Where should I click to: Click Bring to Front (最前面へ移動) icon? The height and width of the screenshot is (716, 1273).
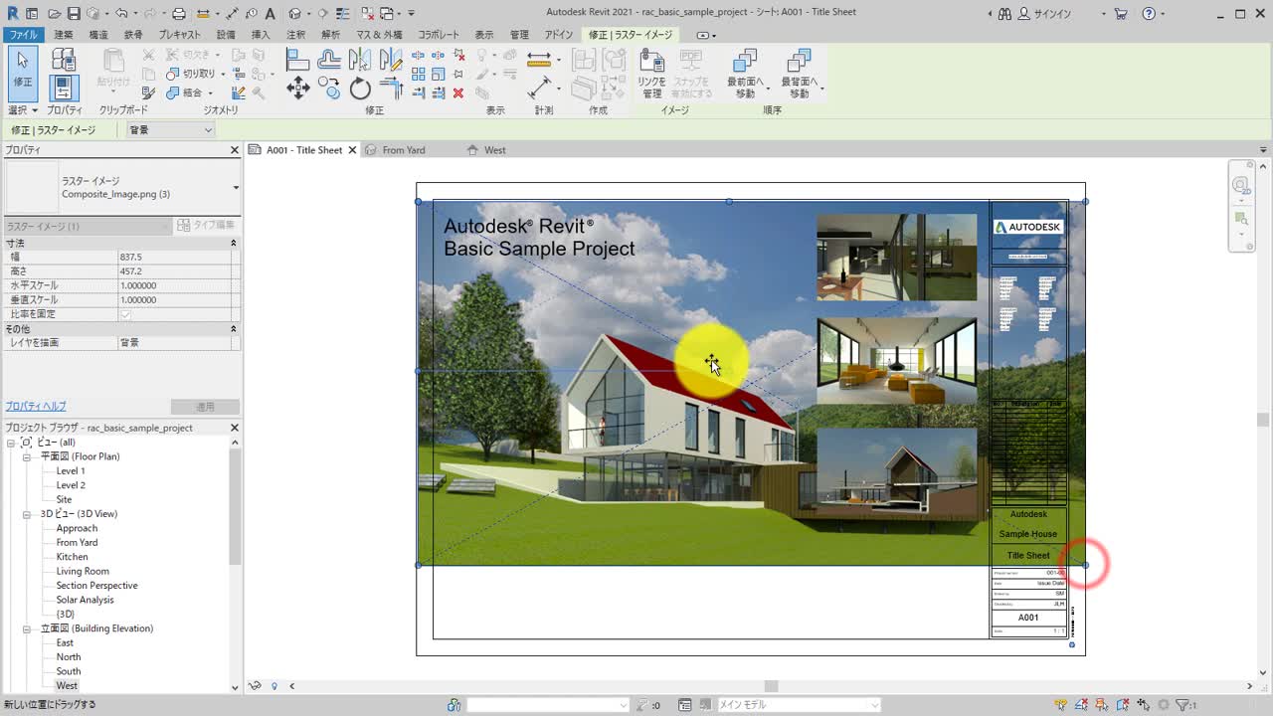[x=745, y=74]
